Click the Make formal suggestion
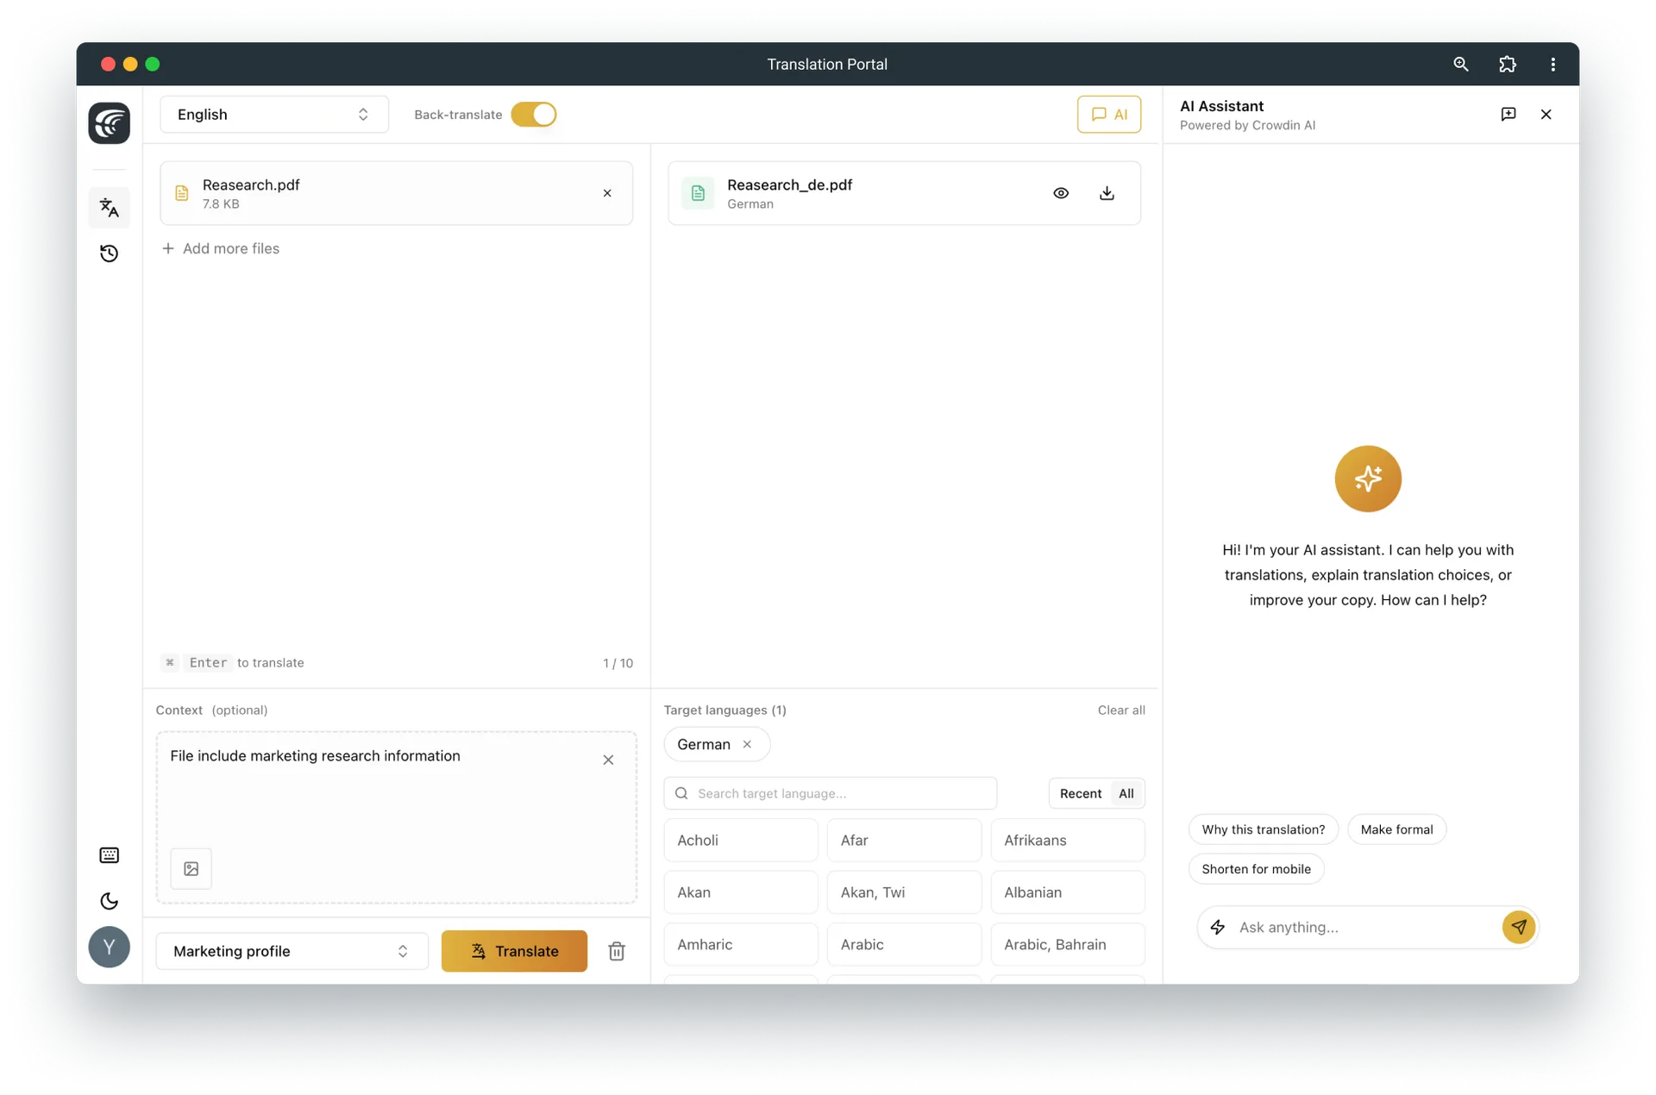Viewport: 1656px width, 1095px height. coord(1396,829)
